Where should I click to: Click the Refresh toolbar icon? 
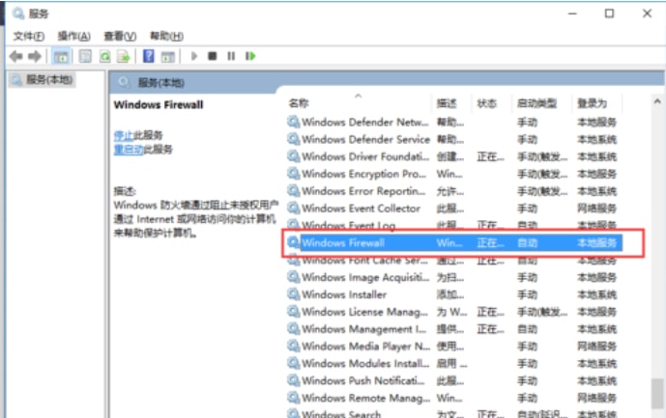104,56
